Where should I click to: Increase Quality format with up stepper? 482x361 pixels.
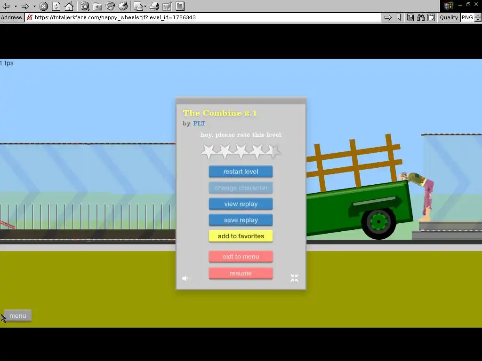(478, 16)
